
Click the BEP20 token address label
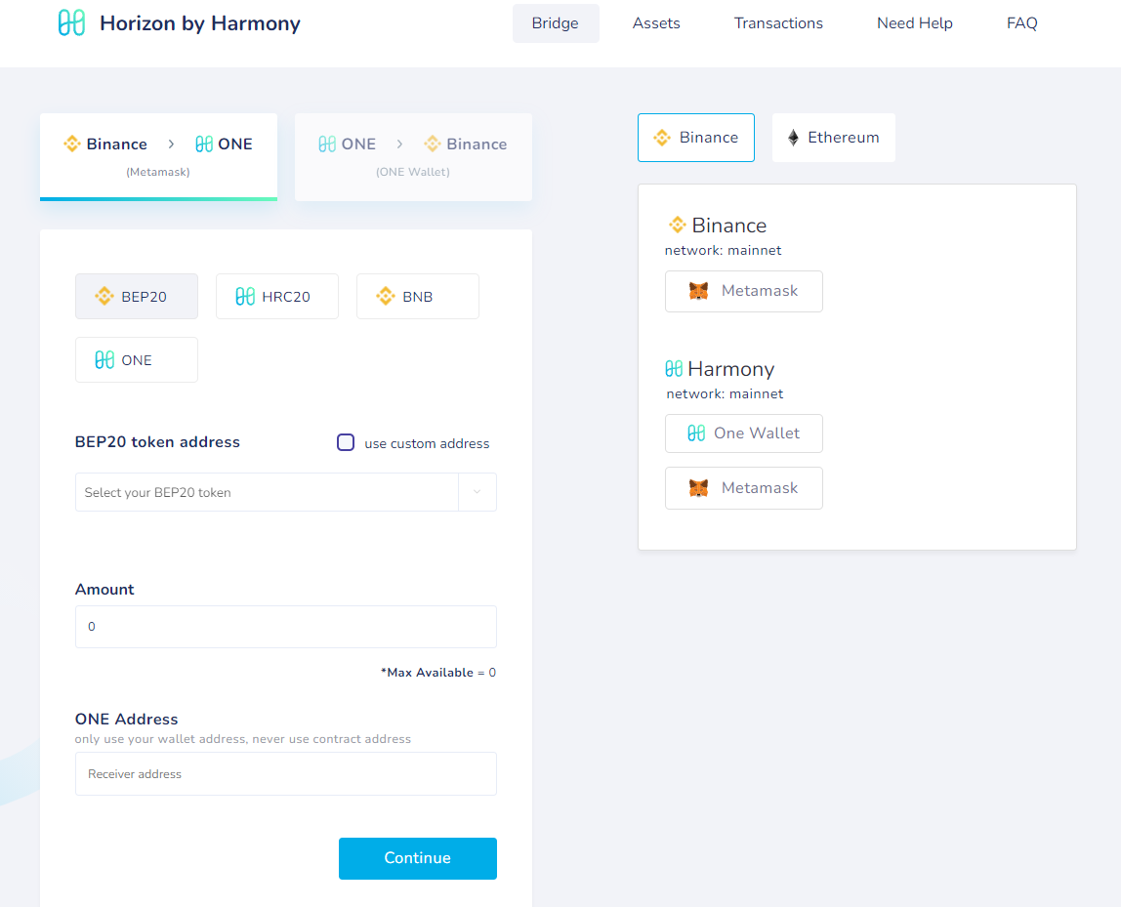tap(157, 442)
